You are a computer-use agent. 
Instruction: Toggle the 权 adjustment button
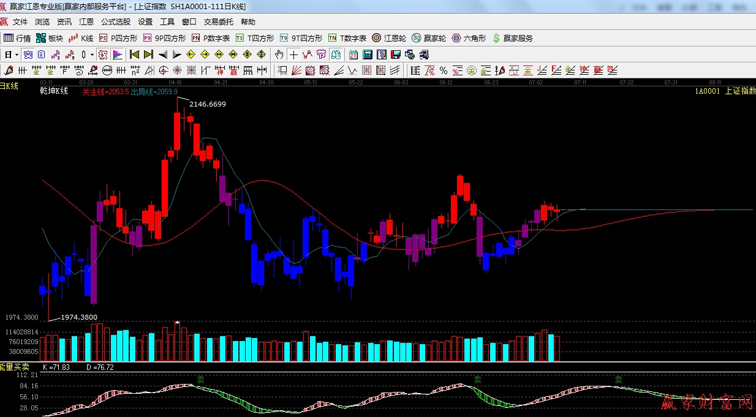103,54
